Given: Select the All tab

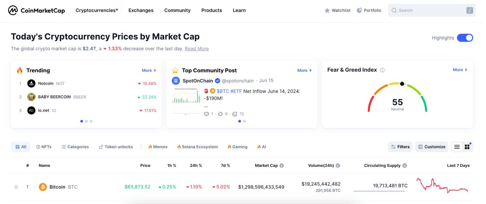Looking at the screenshot, I should (x=21, y=147).
